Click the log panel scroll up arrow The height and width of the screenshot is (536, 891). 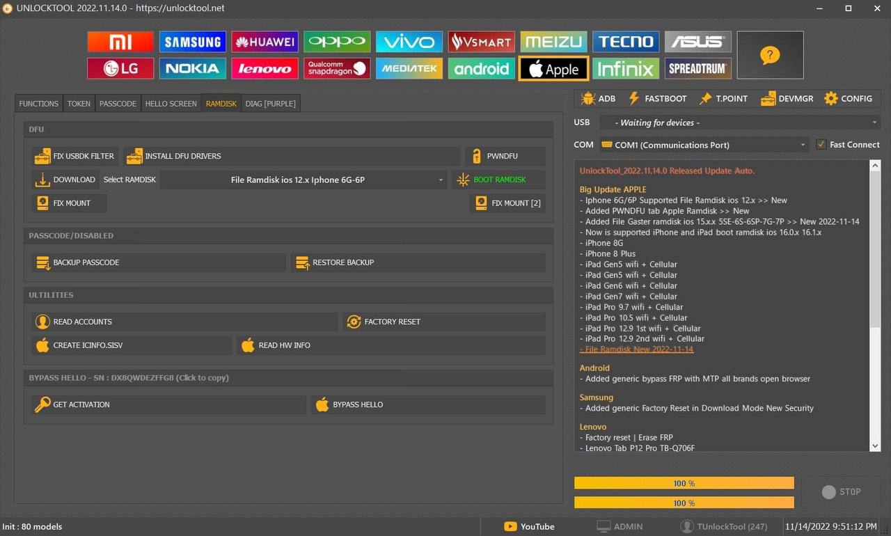[x=875, y=166]
